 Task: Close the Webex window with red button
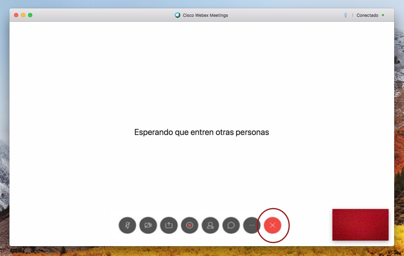[x=16, y=15]
